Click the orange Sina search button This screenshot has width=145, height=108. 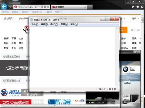[123, 30]
